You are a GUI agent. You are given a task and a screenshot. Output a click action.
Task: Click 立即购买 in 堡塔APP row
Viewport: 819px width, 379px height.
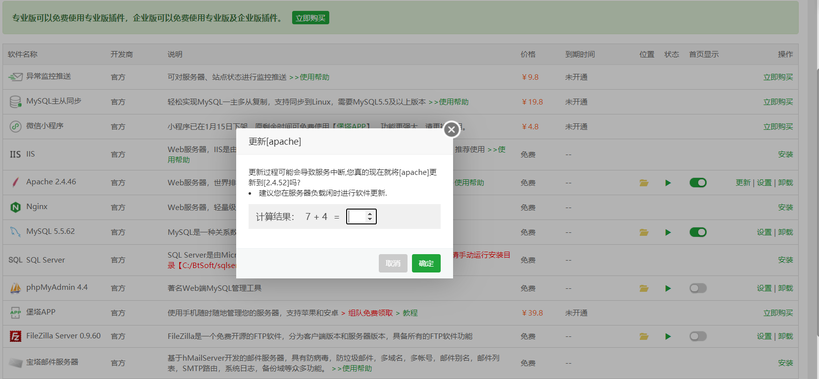[778, 313]
